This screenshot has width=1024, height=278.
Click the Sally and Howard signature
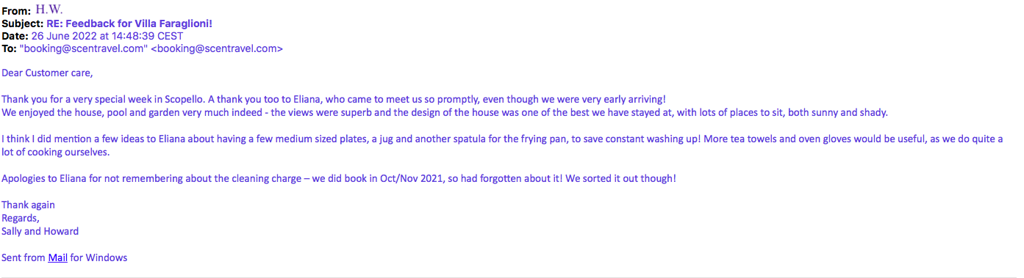point(40,231)
